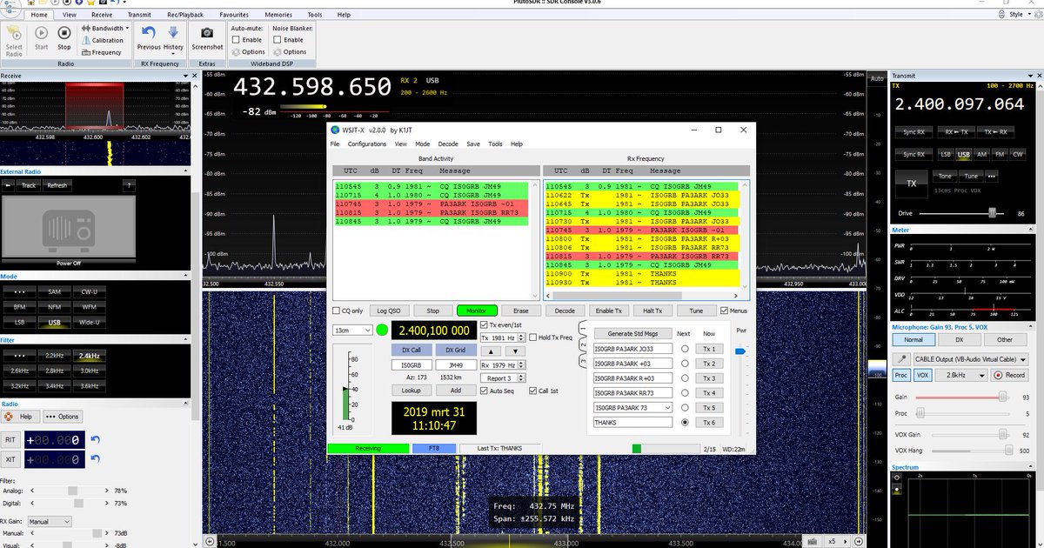This screenshot has width=1044, height=548.
Task: Open the Bandwidth dropdown
Action: pos(105,28)
